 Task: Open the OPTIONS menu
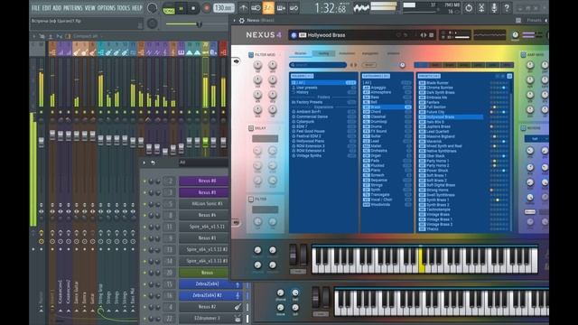click(x=107, y=8)
